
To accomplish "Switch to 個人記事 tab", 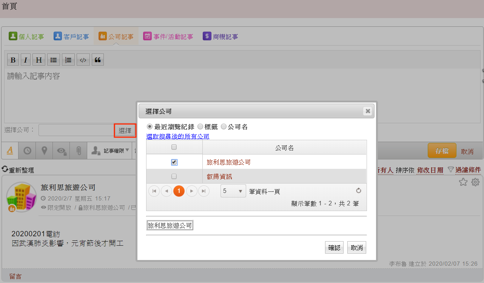I will tap(26, 37).
